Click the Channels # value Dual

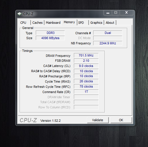coord(108,33)
